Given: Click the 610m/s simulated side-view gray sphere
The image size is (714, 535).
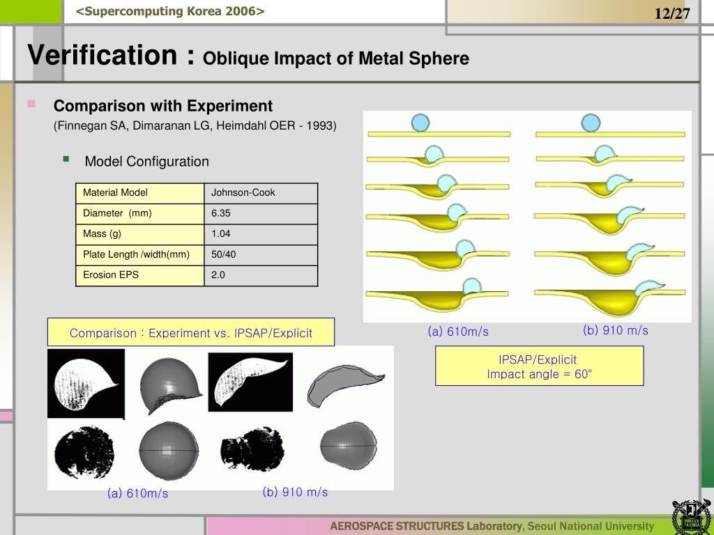Looking at the screenshot, I should [x=170, y=385].
